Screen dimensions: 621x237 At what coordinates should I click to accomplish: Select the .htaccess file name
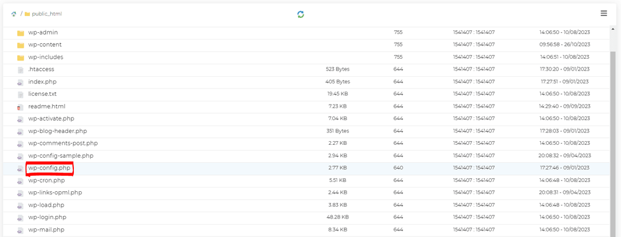(41, 69)
